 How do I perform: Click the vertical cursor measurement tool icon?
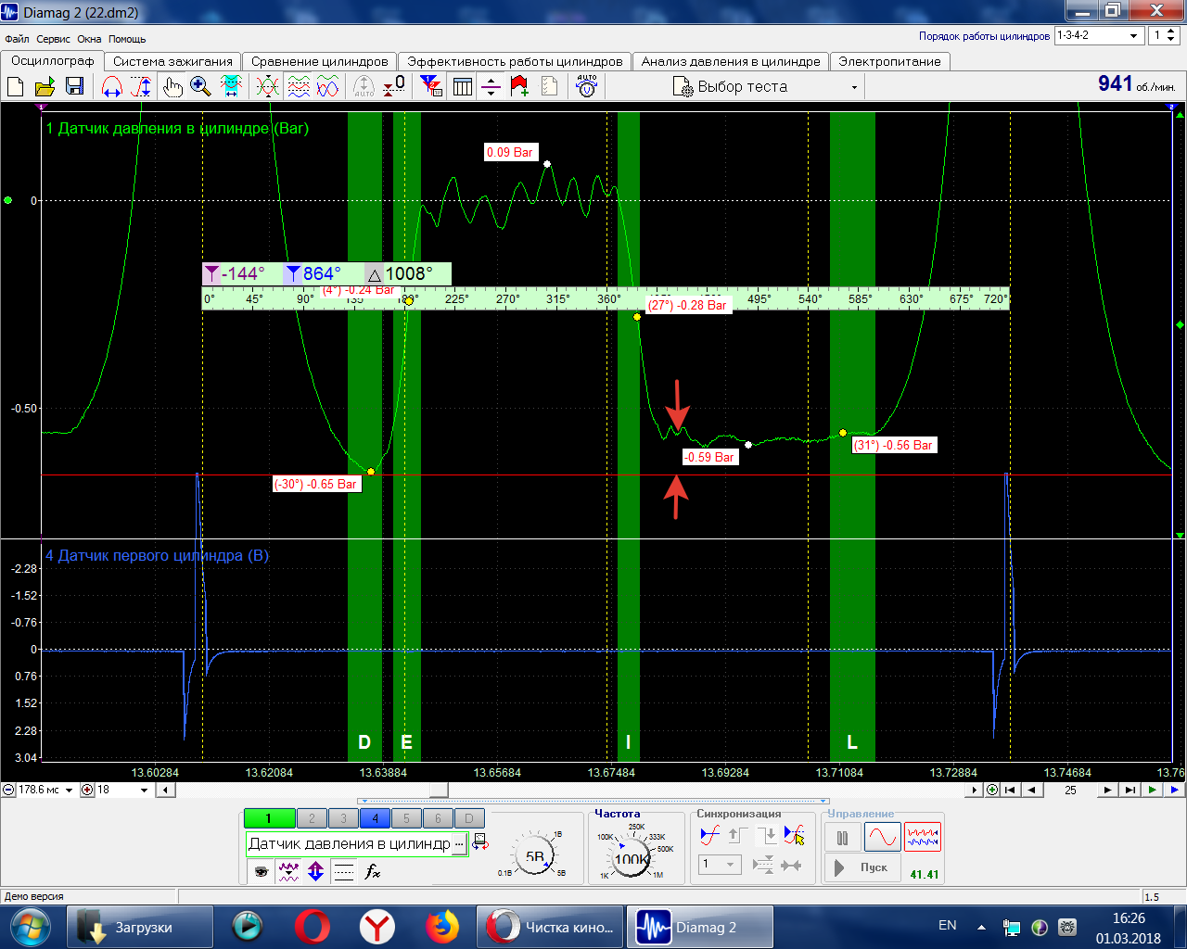[141, 86]
